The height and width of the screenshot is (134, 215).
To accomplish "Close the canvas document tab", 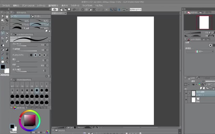I will point(66,13).
